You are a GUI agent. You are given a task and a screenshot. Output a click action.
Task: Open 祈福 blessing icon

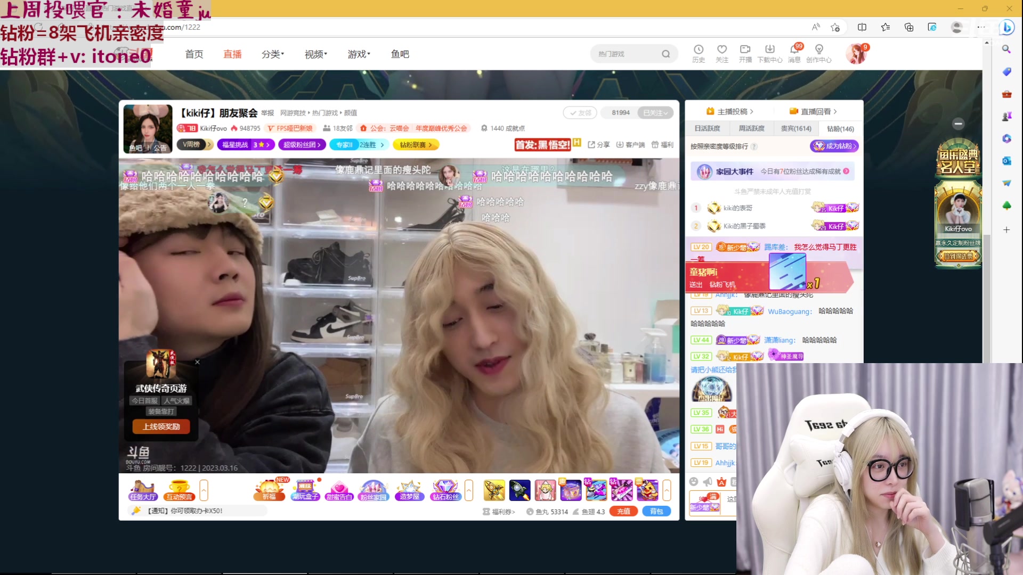point(270,490)
